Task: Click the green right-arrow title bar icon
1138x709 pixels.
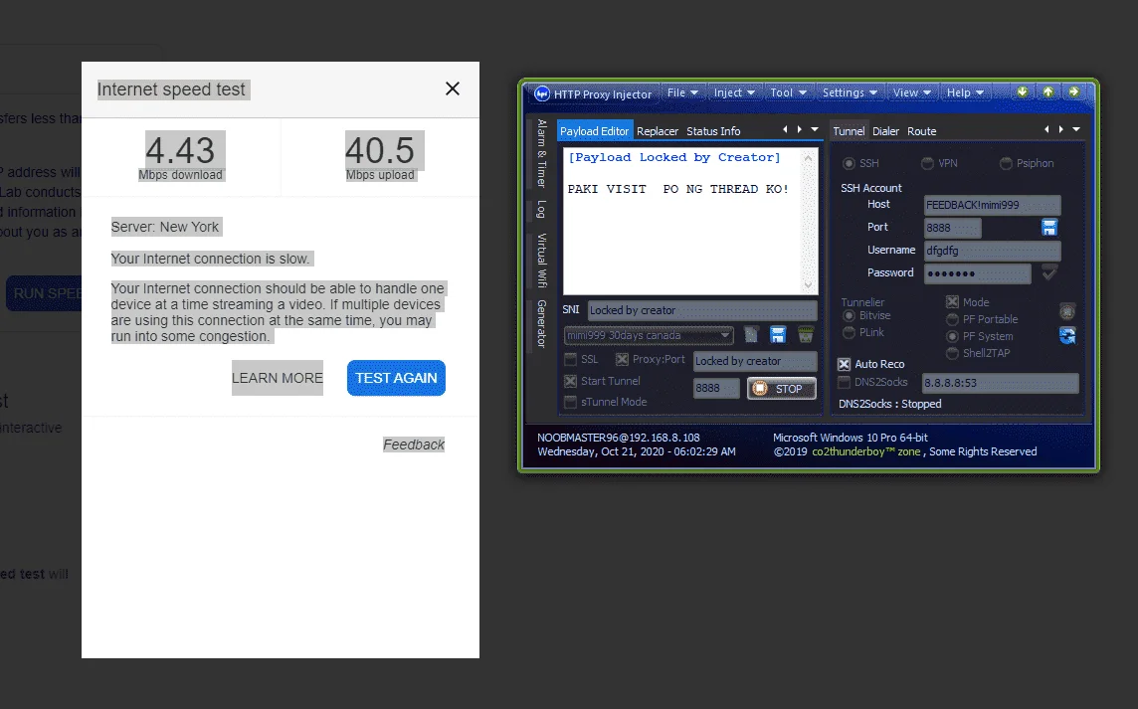Action: [x=1074, y=92]
